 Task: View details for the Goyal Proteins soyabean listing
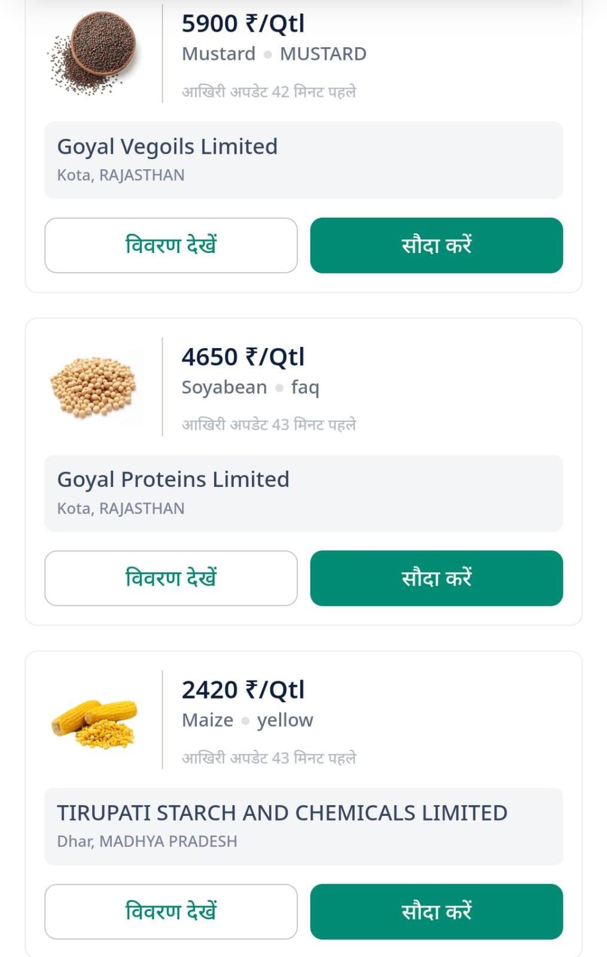[171, 578]
